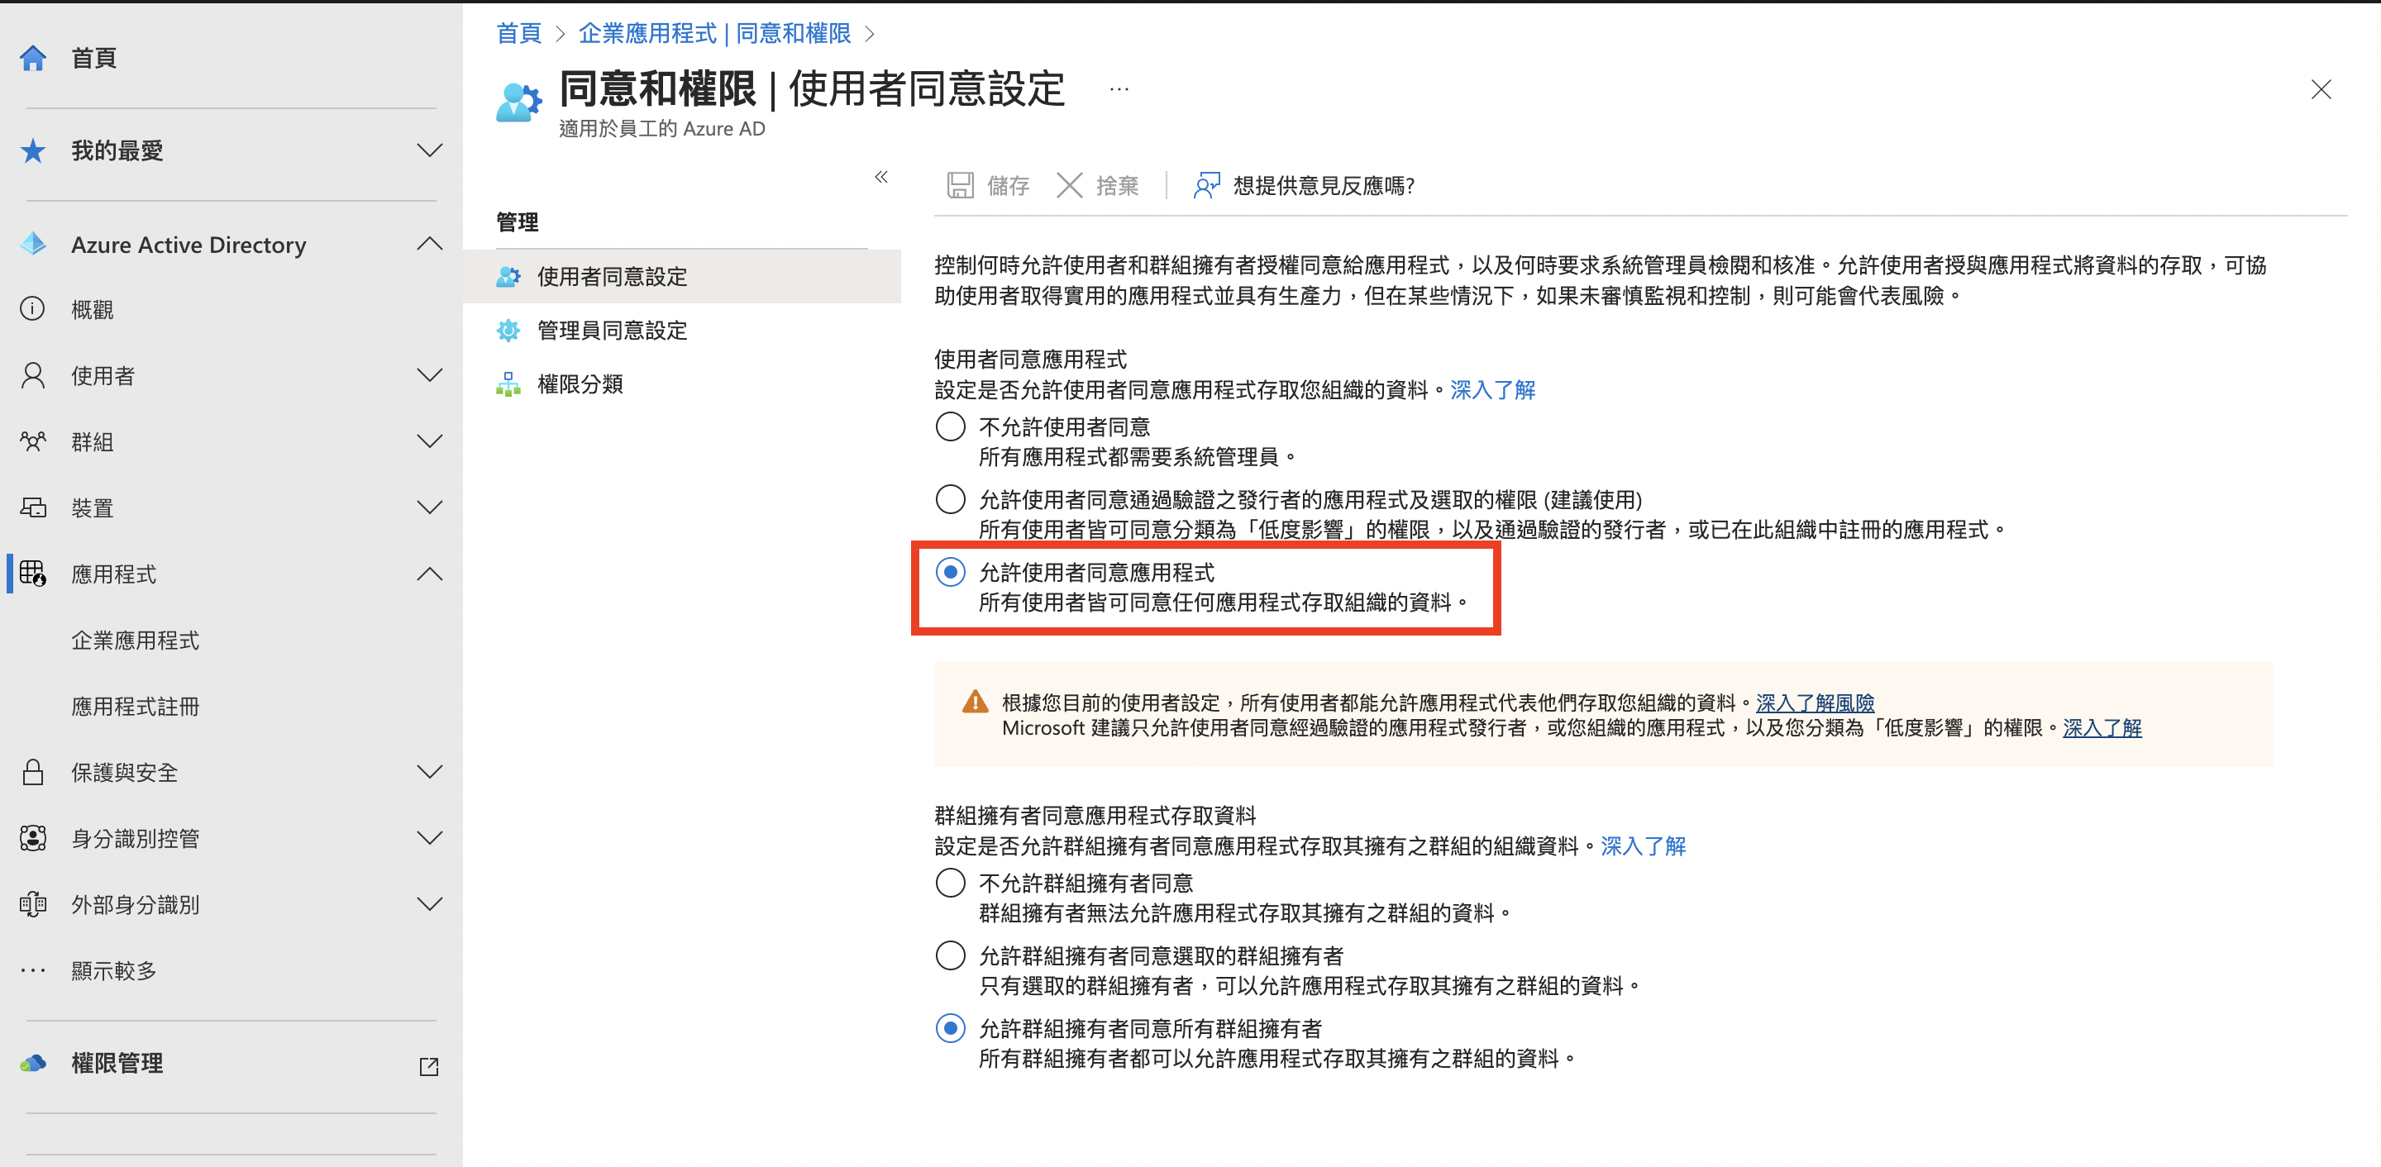Click Azure Active Directory label in sidebar

[188, 244]
